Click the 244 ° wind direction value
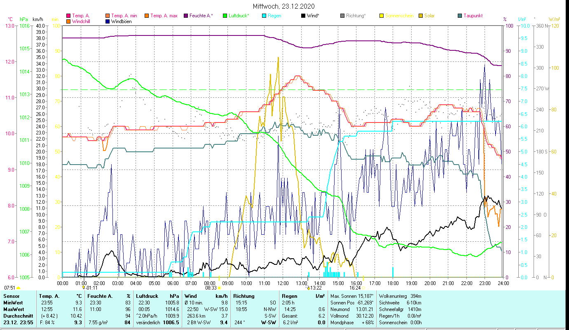This screenshot has height=330, width=569. pos(239,323)
